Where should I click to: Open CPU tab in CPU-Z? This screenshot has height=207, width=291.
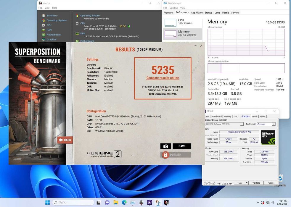click(x=207, y=117)
